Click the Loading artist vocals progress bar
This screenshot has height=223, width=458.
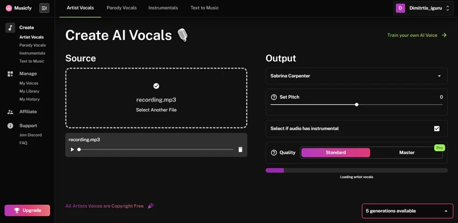(356, 170)
